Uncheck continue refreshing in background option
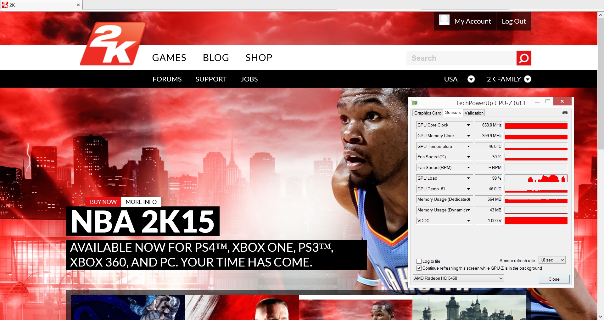The image size is (604, 320). [419, 268]
